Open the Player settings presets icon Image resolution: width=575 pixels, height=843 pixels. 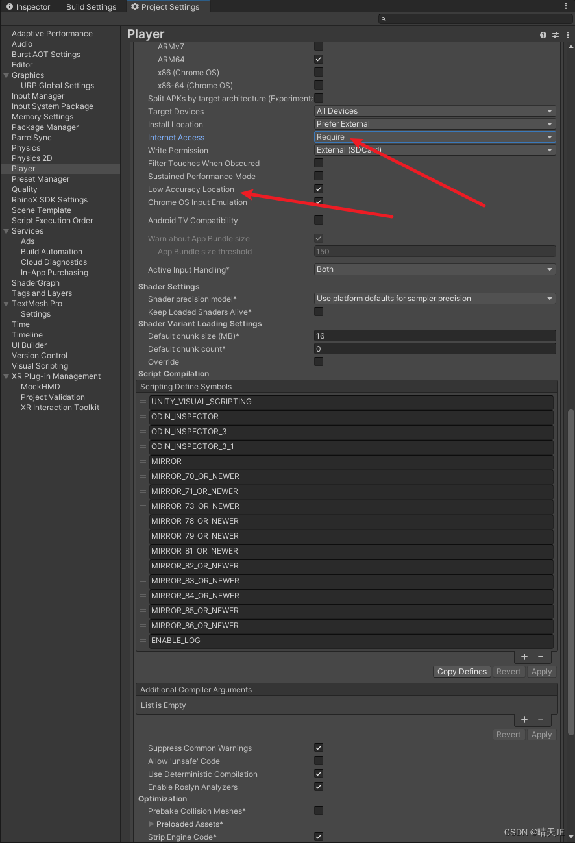point(556,34)
